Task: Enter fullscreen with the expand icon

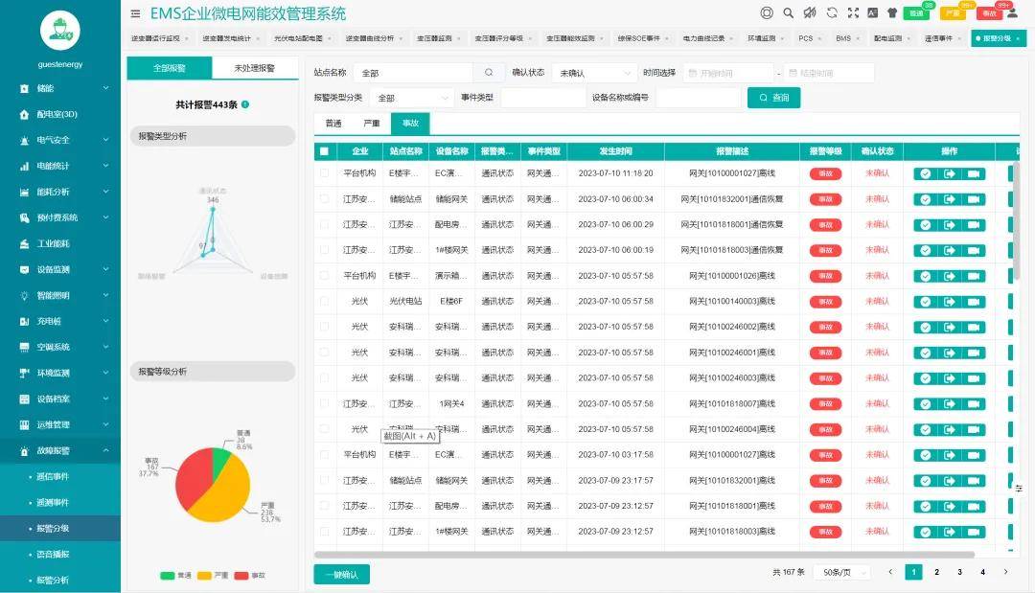Action: 853,12
